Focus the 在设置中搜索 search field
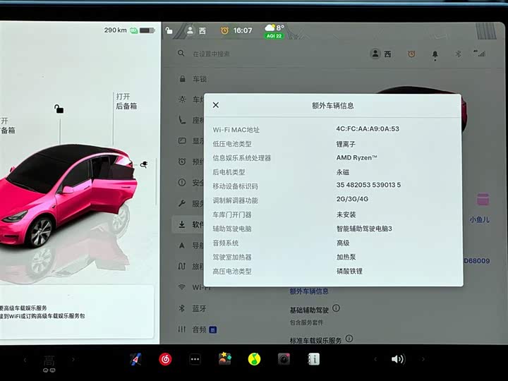 (211, 54)
